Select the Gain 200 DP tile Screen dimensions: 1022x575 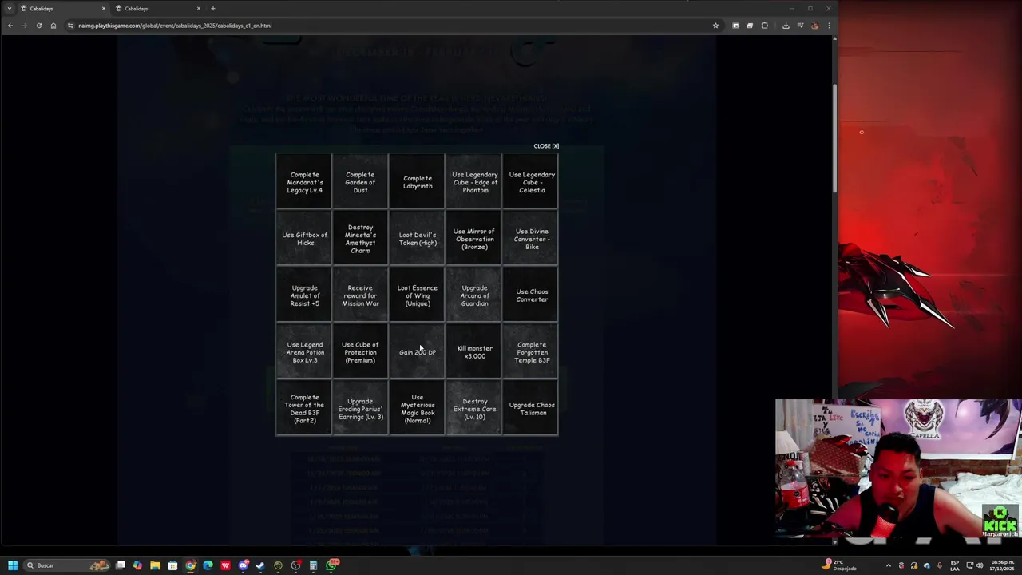click(x=417, y=352)
